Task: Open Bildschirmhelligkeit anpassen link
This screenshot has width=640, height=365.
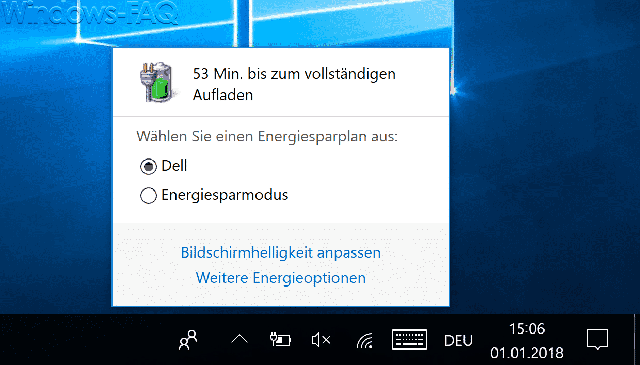Action: 281,252
